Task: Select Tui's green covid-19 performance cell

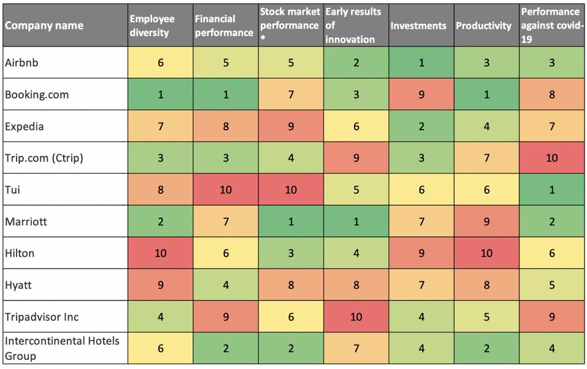Action: (551, 190)
